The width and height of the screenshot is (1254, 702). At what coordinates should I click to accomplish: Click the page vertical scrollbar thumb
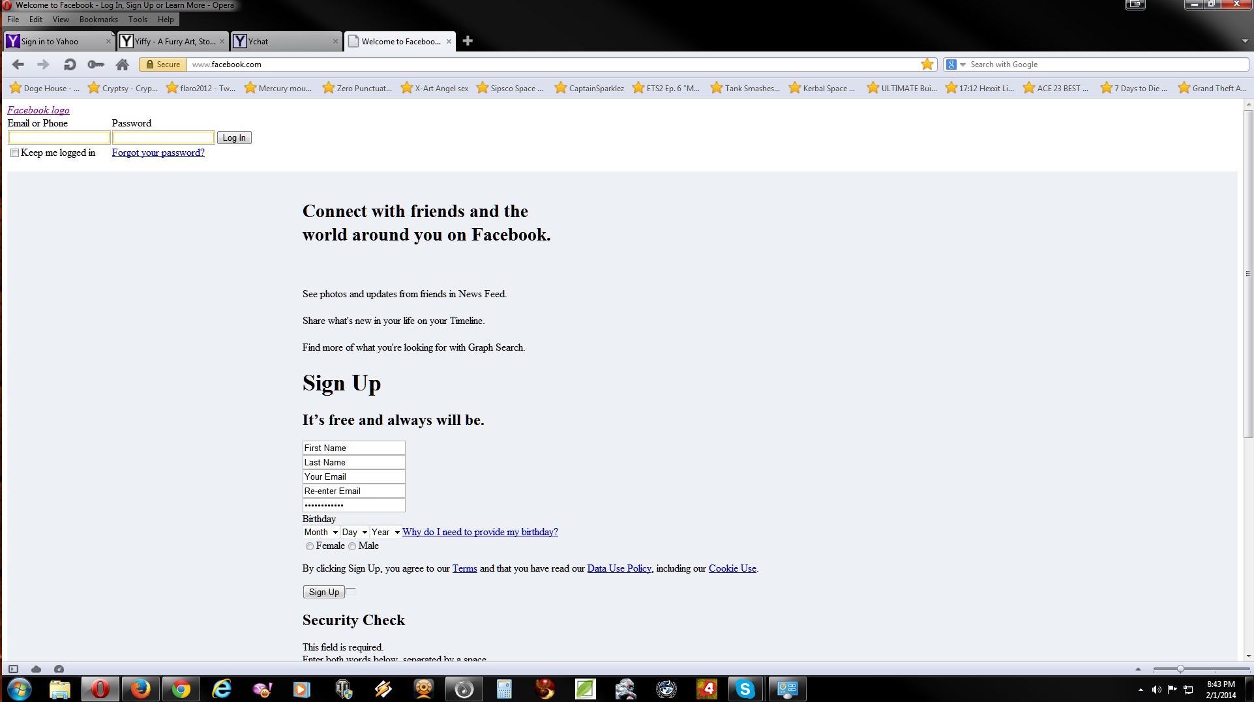pyautogui.click(x=1248, y=274)
